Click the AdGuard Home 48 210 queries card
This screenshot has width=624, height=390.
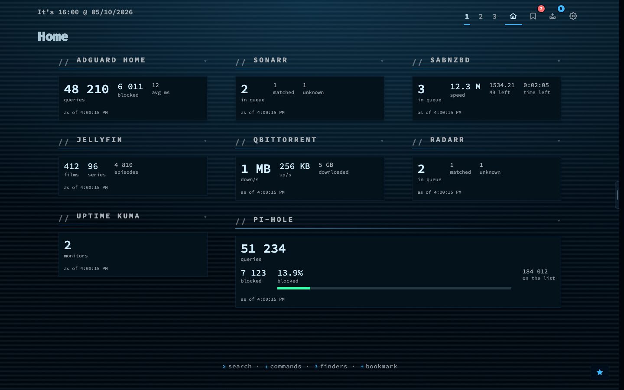pos(133,98)
